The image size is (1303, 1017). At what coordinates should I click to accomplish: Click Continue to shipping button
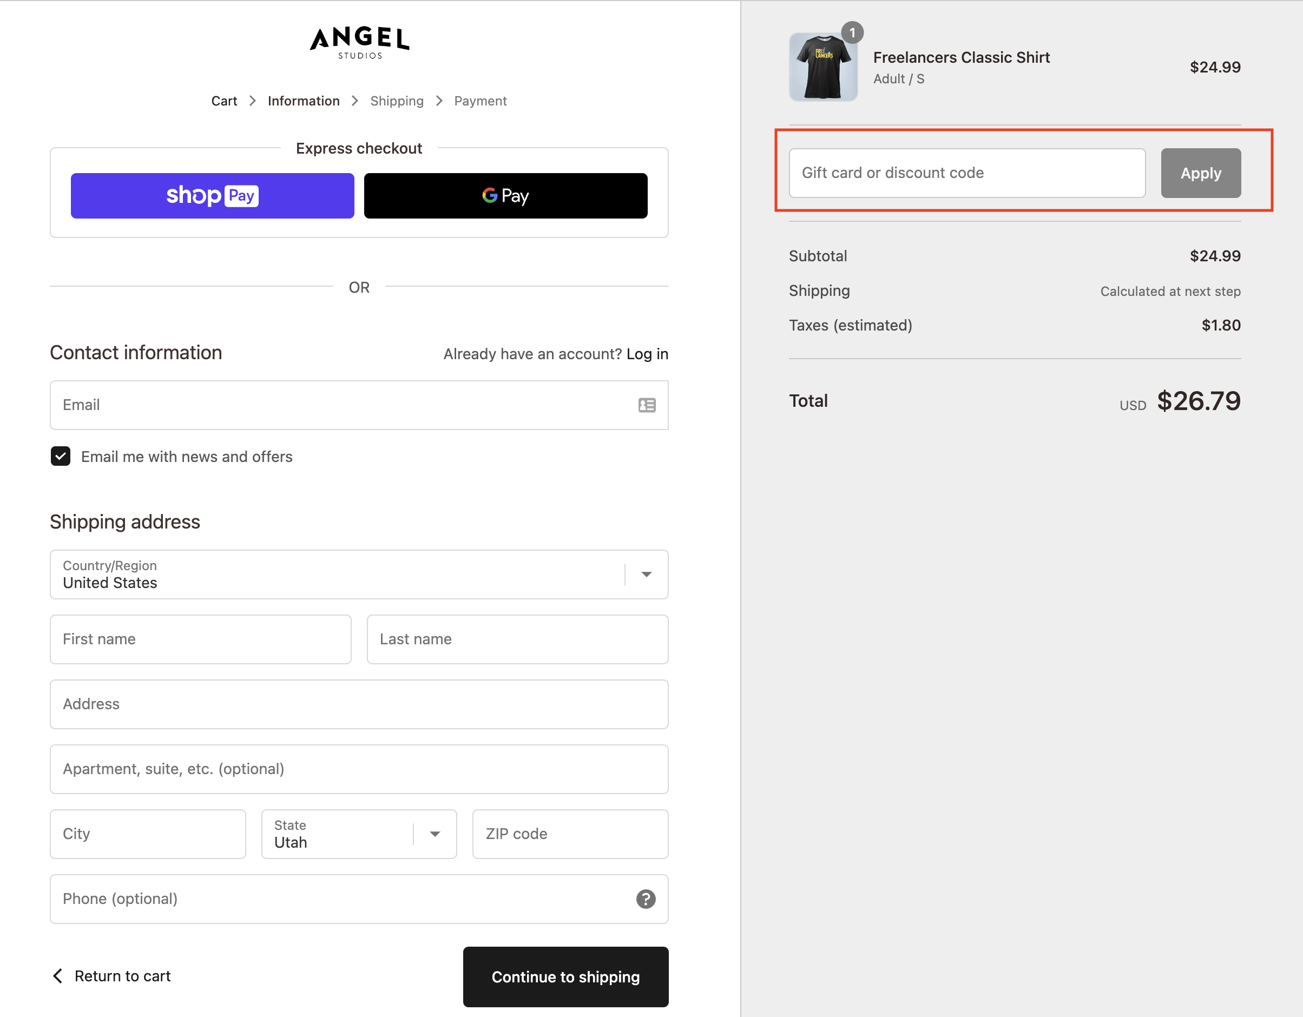pyautogui.click(x=565, y=976)
